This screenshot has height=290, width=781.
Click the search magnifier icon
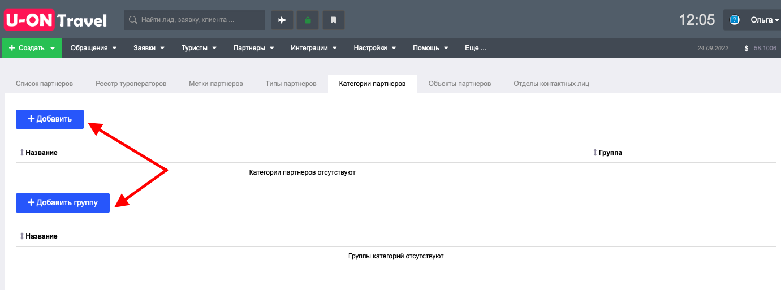pos(133,20)
